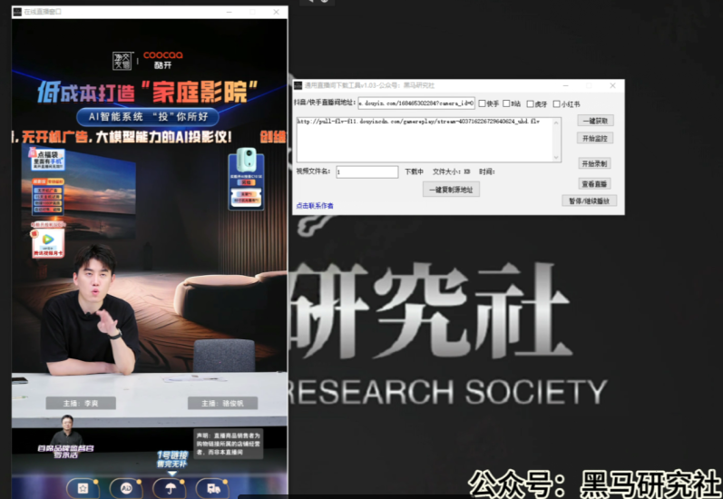Minimize the download tool window
This screenshot has height=499, width=723.
click(566, 86)
